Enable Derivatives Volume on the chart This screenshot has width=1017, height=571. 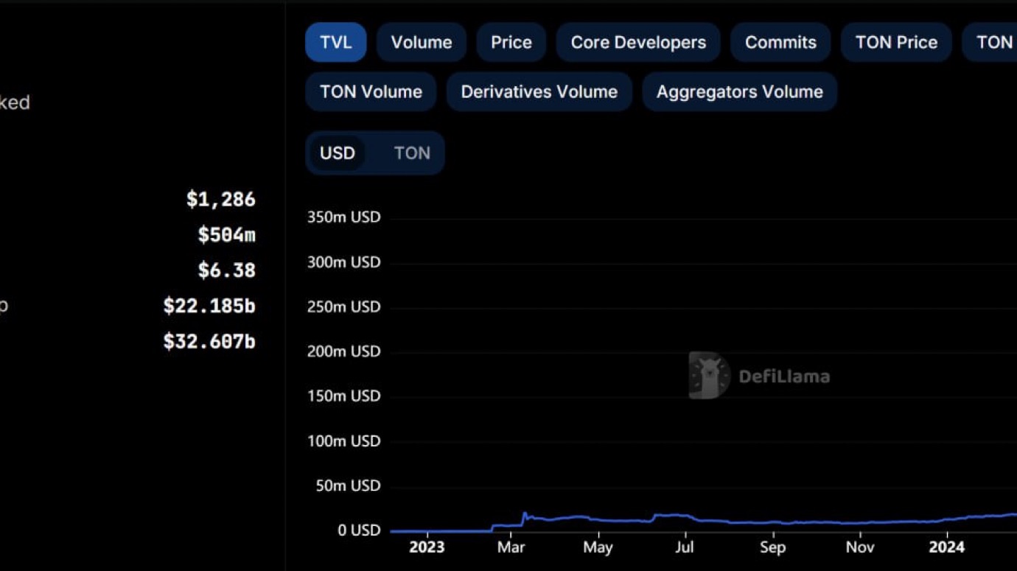539,92
